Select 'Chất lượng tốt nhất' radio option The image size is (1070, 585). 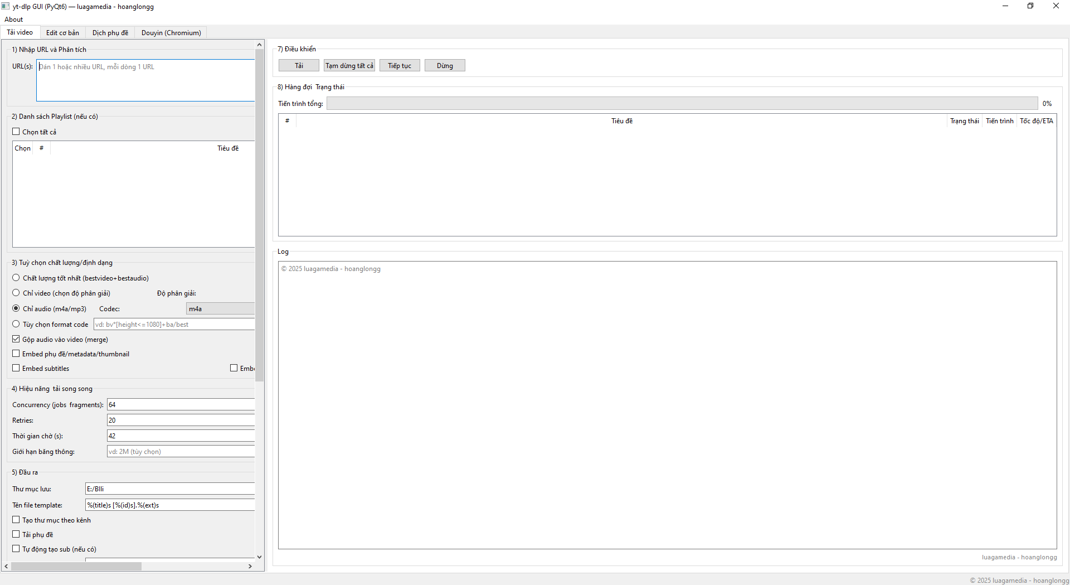(x=16, y=278)
